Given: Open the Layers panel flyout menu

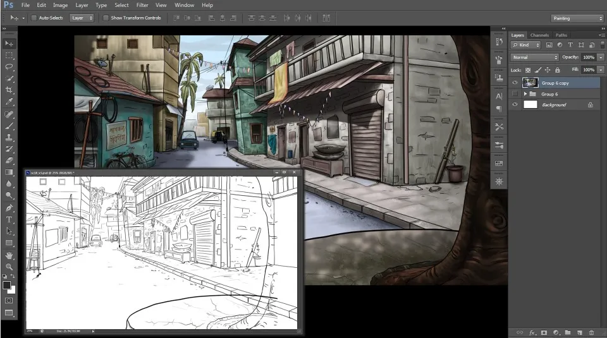Looking at the screenshot, I should click(603, 35).
